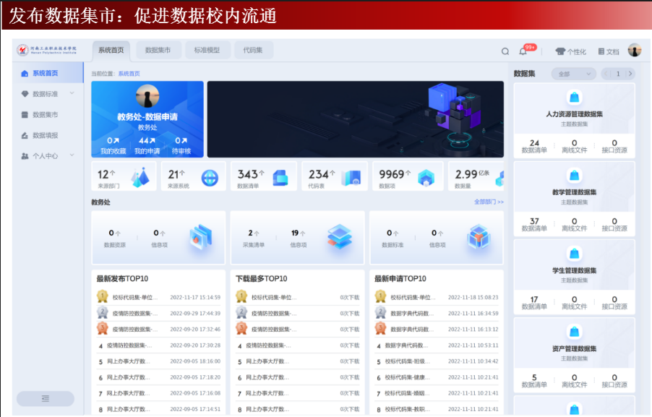Open notifications bell with 99+ badge
Viewport: 652px width, 417px height.
pyautogui.click(x=523, y=51)
